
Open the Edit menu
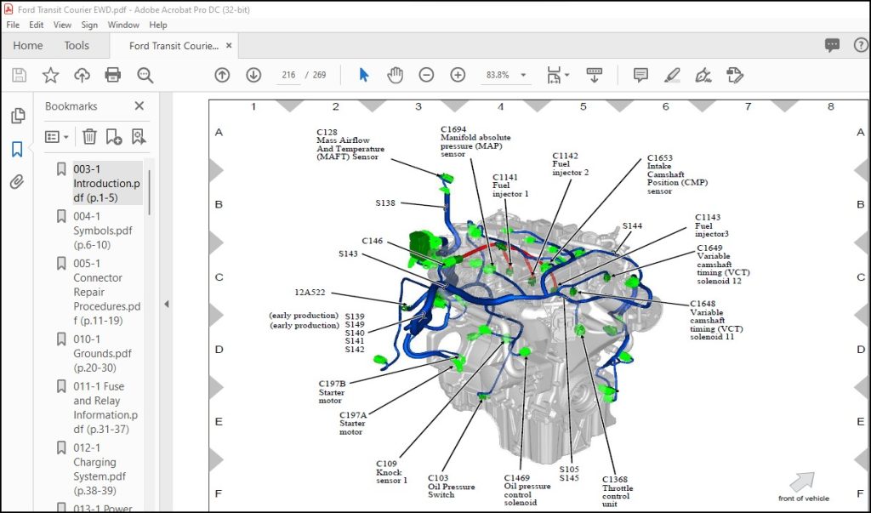(36, 25)
